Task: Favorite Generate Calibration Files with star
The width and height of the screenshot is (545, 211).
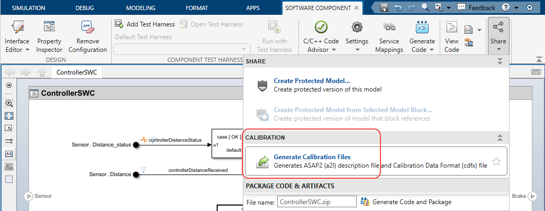Action: tap(497, 161)
